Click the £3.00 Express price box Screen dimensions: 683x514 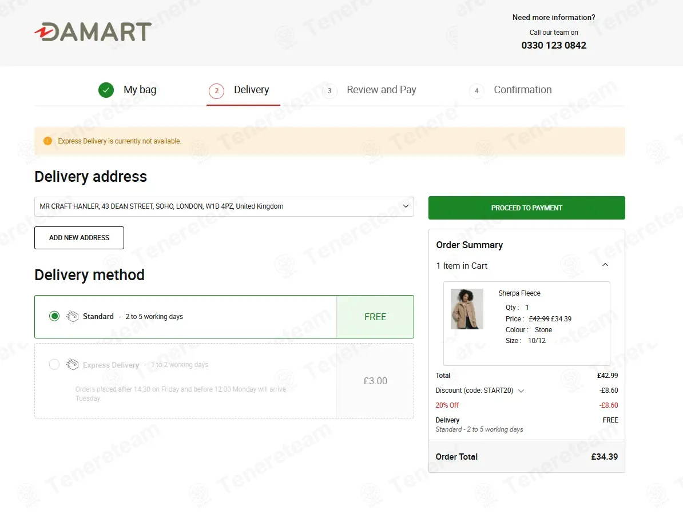pos(375,381)
